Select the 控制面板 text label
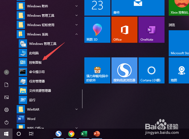Viewport: 189px width, 139px height. tap(35, 62)
